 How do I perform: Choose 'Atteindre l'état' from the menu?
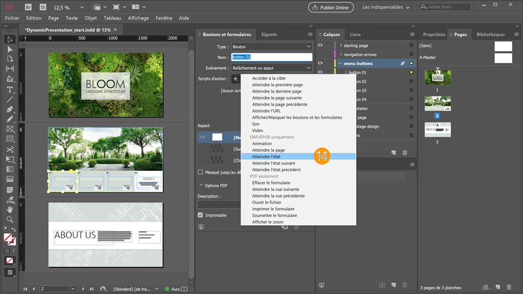point(266,156)
